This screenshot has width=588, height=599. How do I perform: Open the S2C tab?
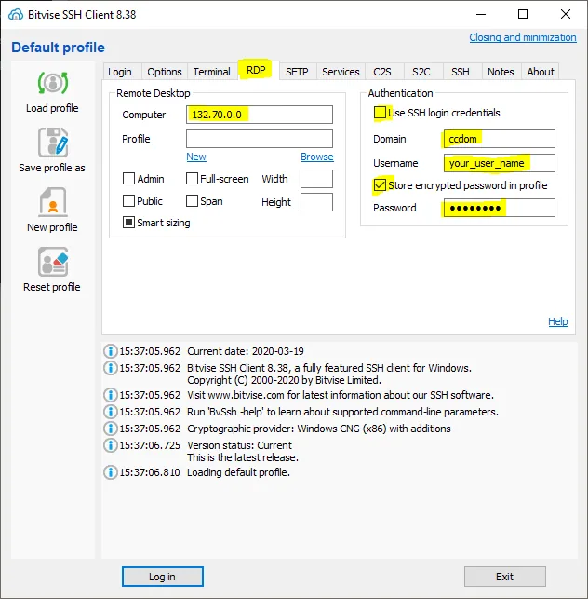(x=421, y=72)
